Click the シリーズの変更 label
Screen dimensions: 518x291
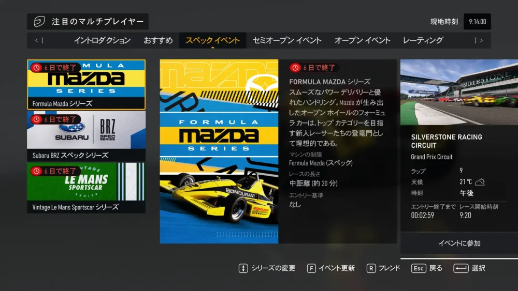[274, 268]
